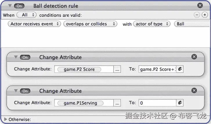
Task: Expand the Otherwise section
Action: pos(6,119)
